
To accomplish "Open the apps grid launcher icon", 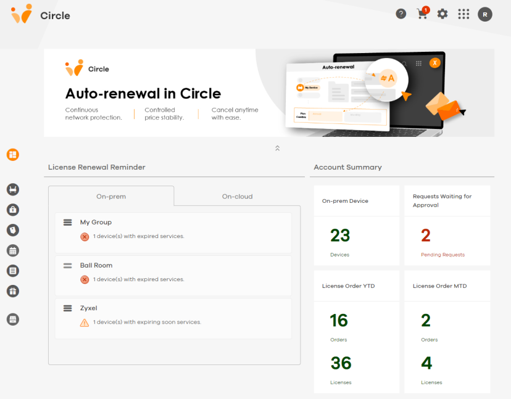I will 463,14.
